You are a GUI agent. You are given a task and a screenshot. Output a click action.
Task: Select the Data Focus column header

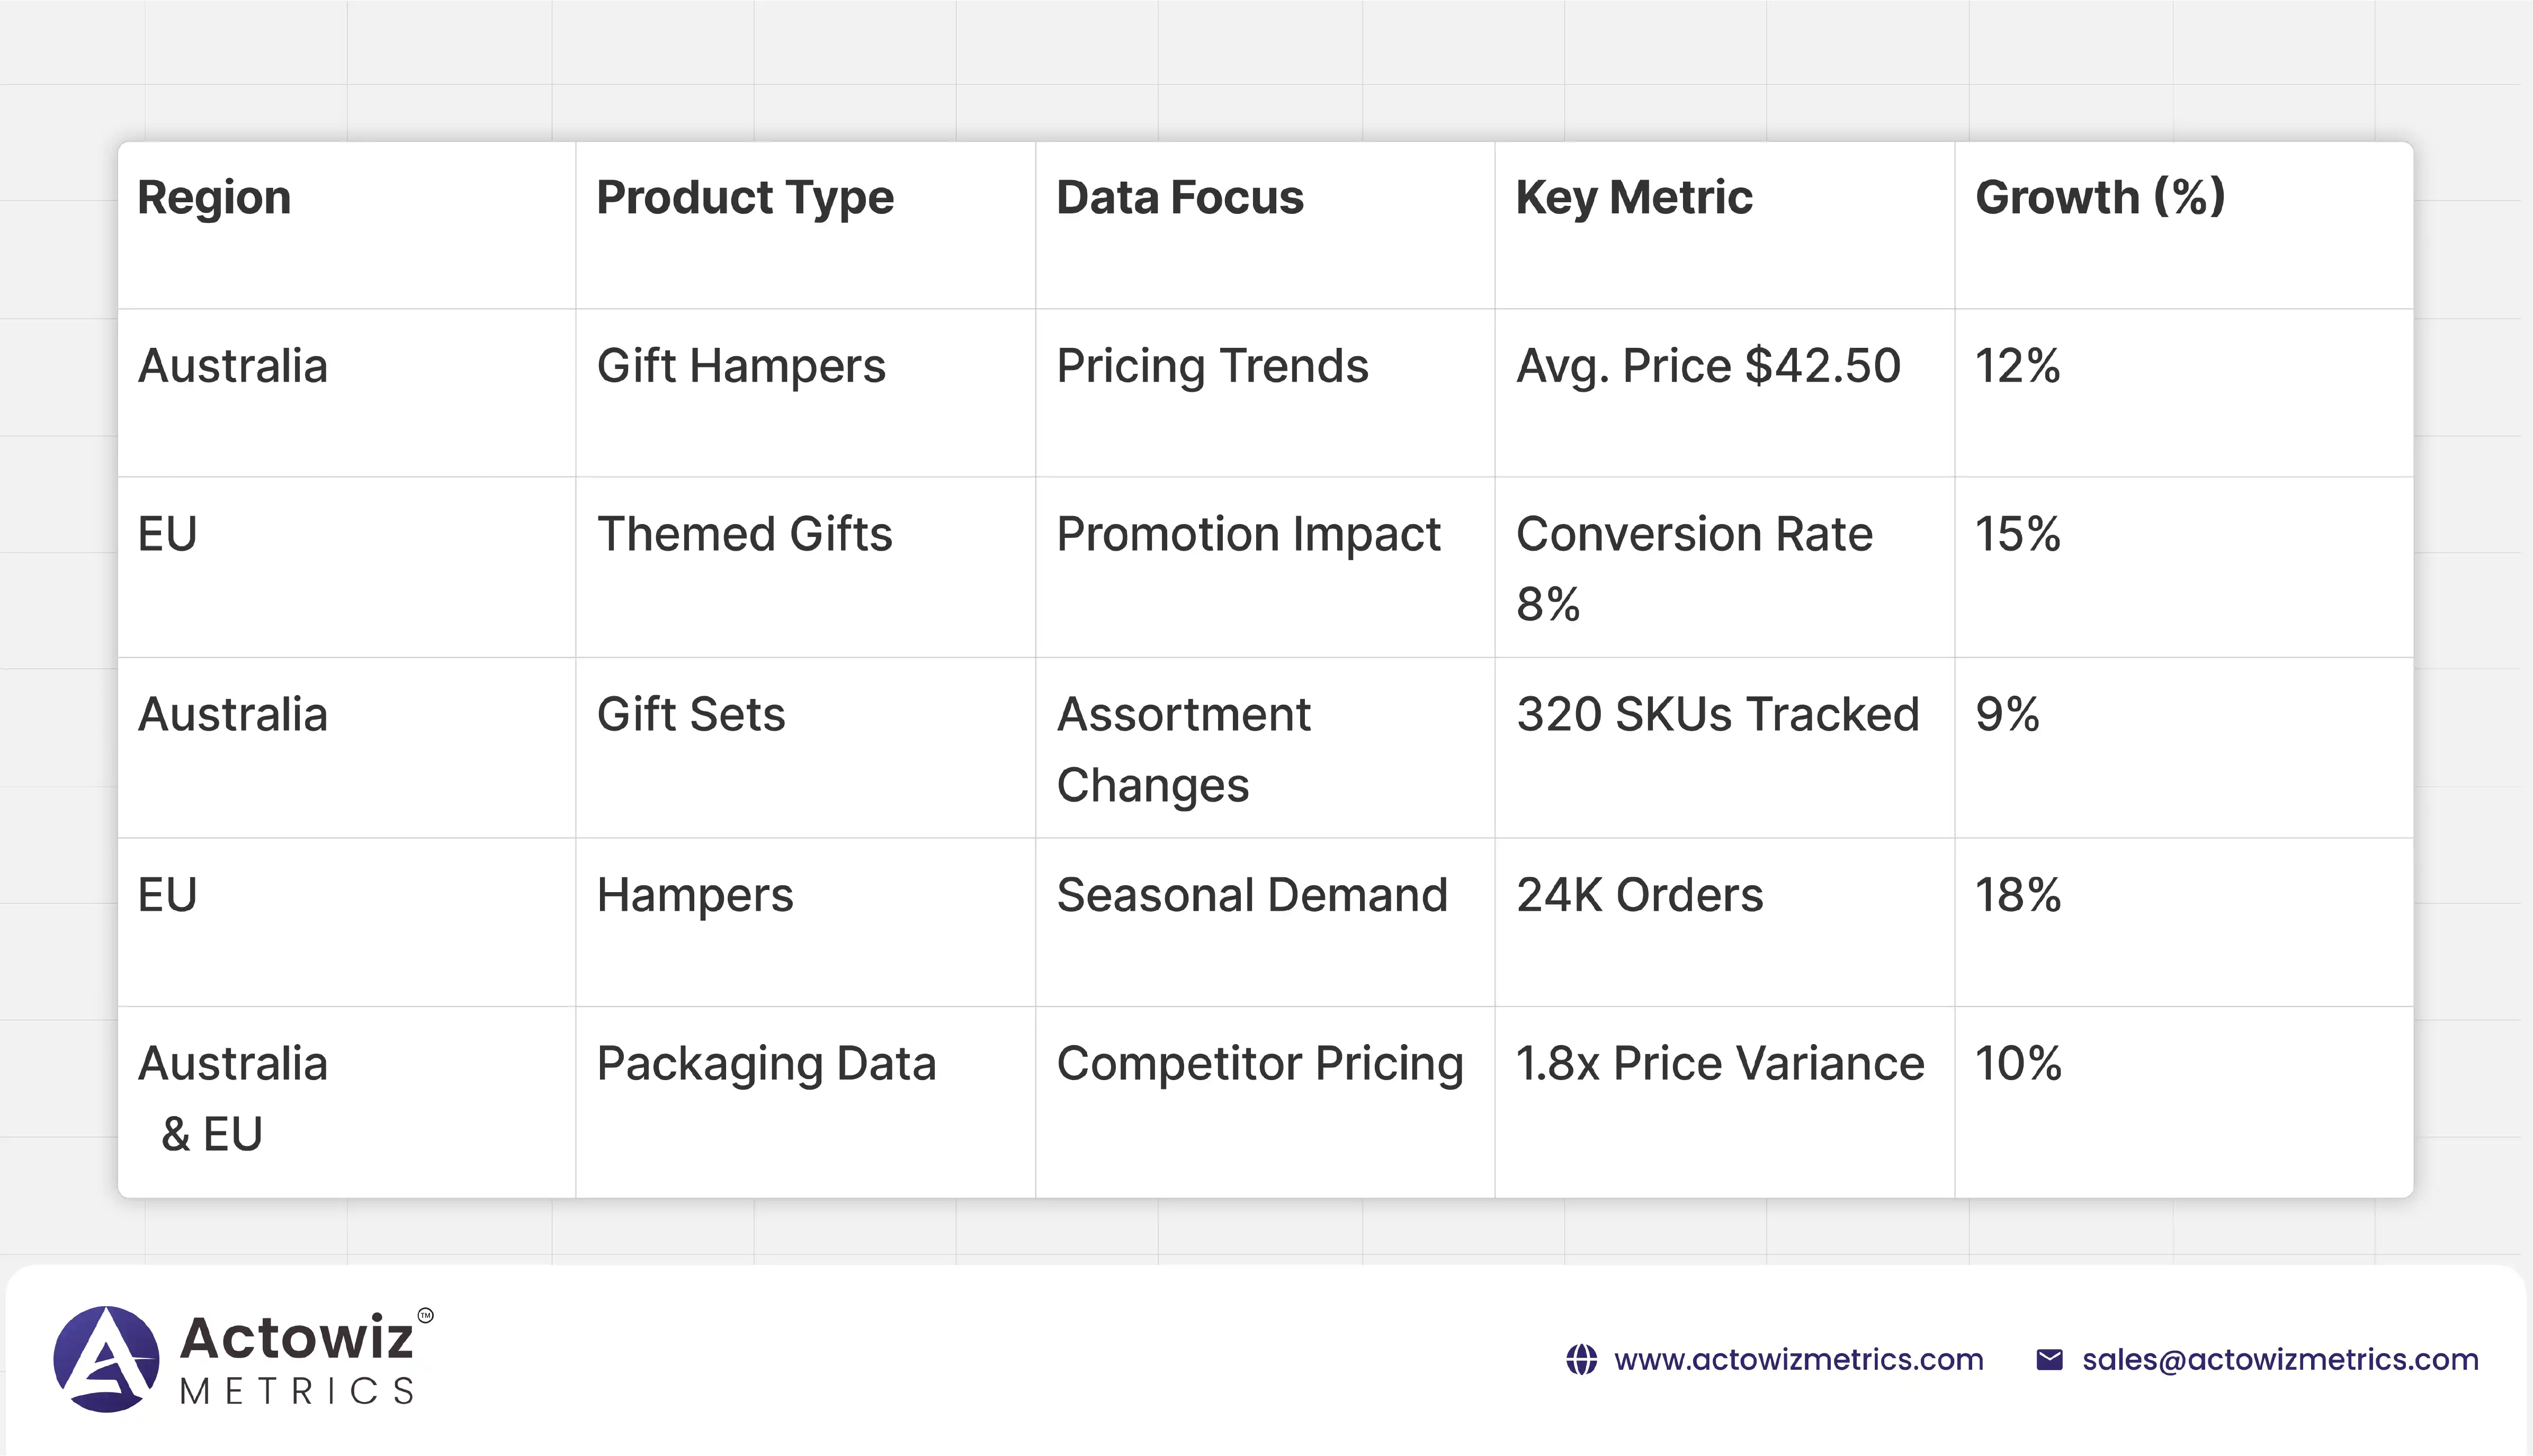(x=1180, y=197)
